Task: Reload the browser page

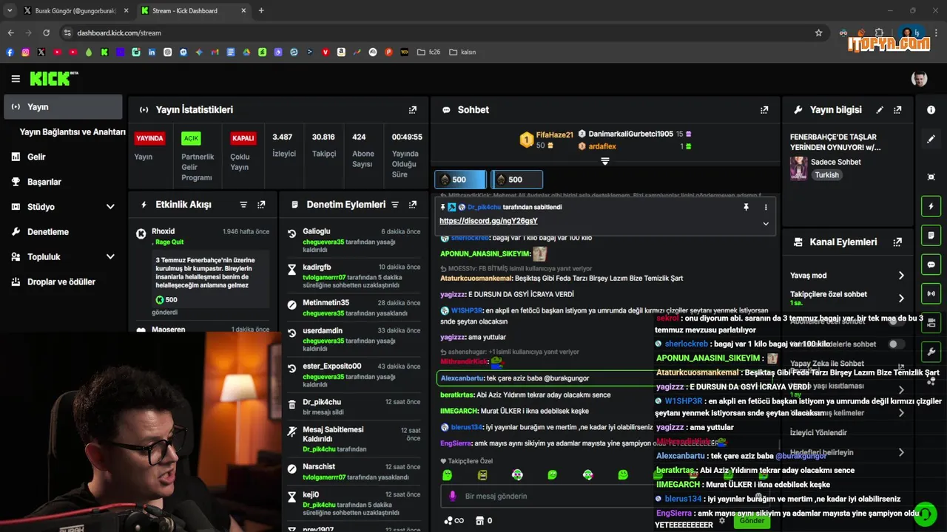Action: 46,33
